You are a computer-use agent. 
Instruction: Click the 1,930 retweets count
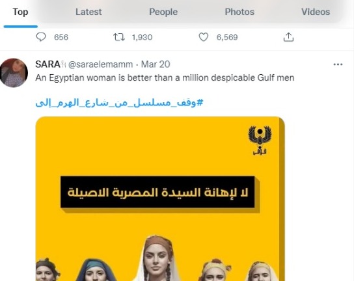[x=143, y=37]
